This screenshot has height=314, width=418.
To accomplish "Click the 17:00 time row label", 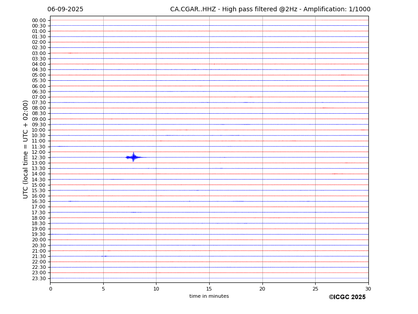I will click(39, 207).
